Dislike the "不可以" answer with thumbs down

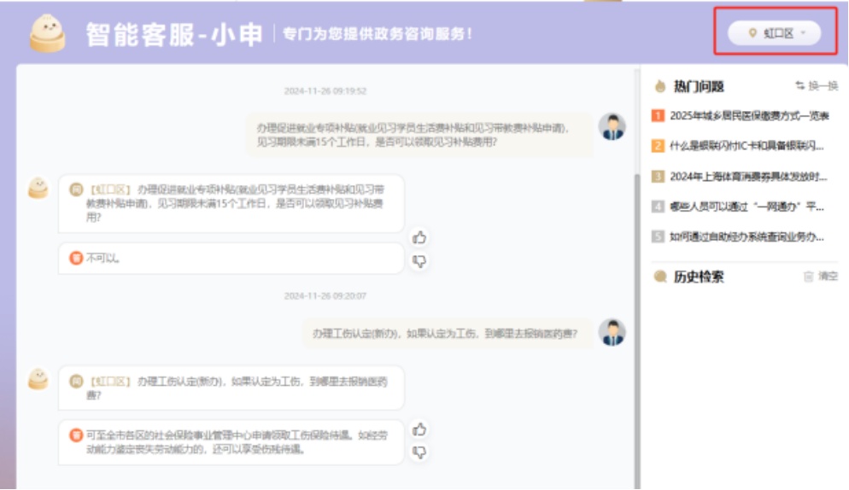coord(419,261)
